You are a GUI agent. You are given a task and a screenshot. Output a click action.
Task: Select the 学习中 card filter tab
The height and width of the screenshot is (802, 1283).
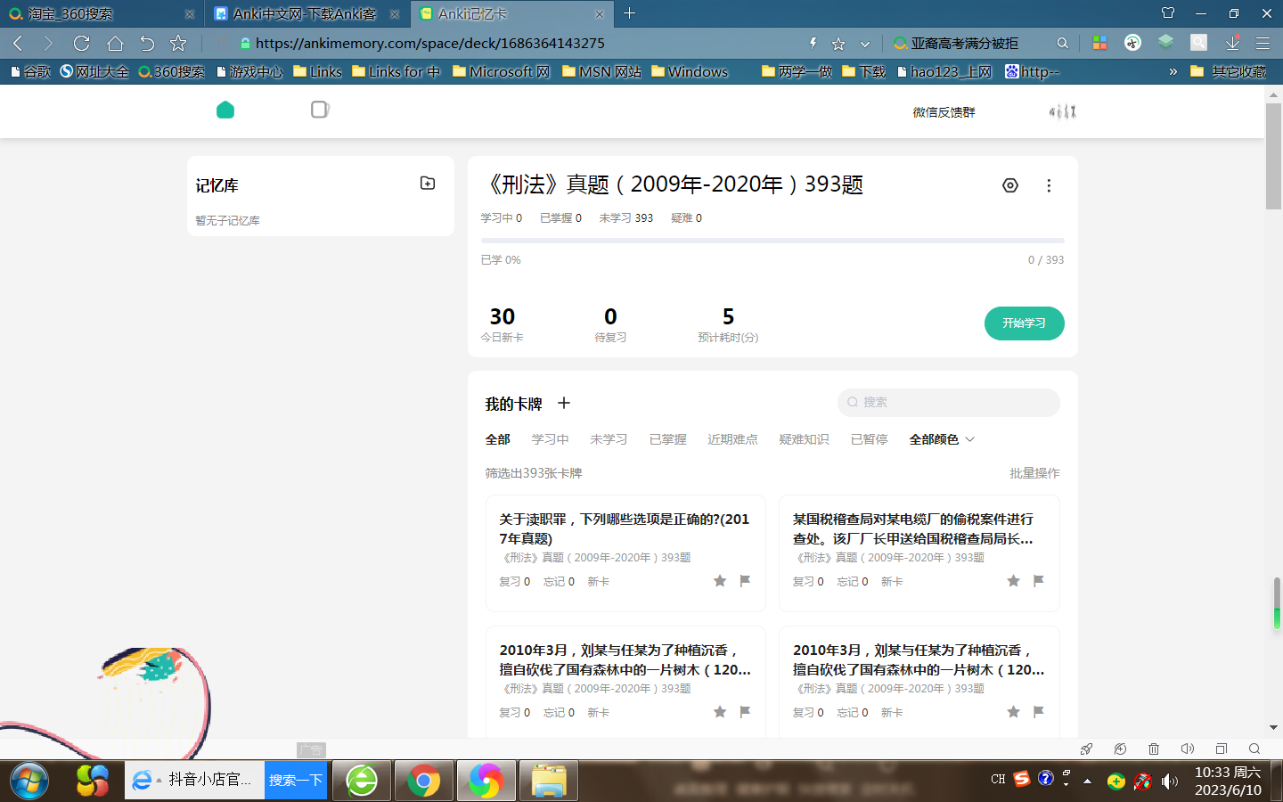[550, 439]
